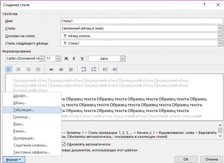Center-align the paragraph text
Viewport: 224px width, 163px height.
pyautogui.click(x=18, y=70)
